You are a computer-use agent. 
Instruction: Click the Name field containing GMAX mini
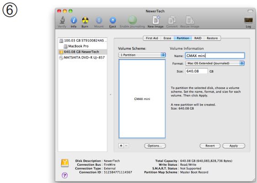[215, 56]
